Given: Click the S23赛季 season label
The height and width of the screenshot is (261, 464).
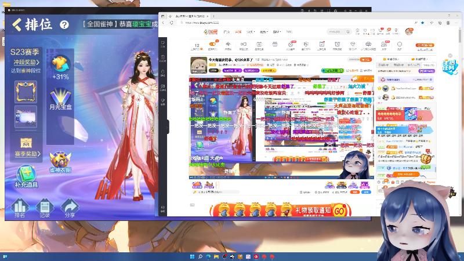Looking at the screenshot, I should point(24,52).
